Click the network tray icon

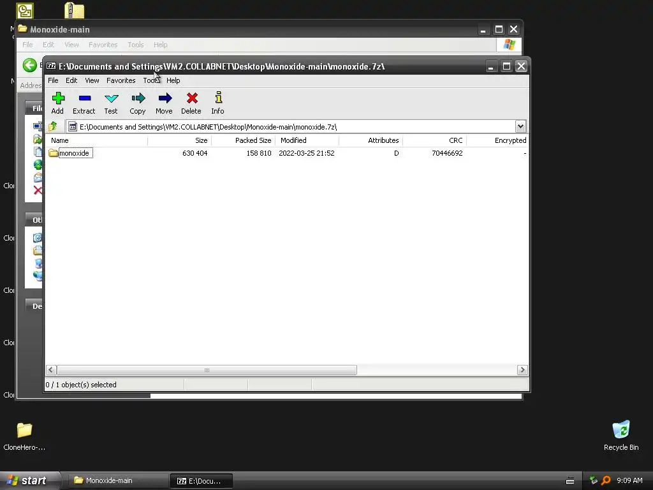click(594, 480)
